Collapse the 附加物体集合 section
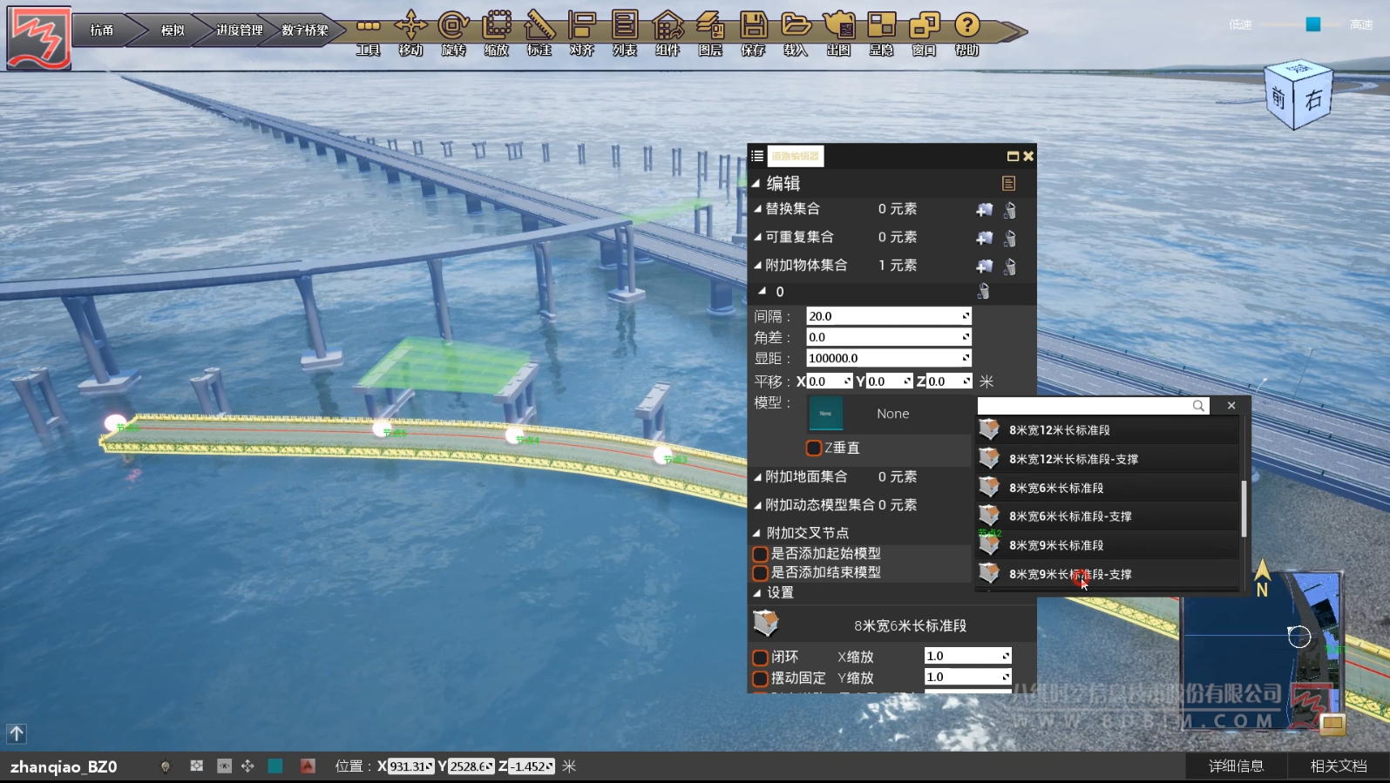This screenshot has width=1390, height=783. 757,265
